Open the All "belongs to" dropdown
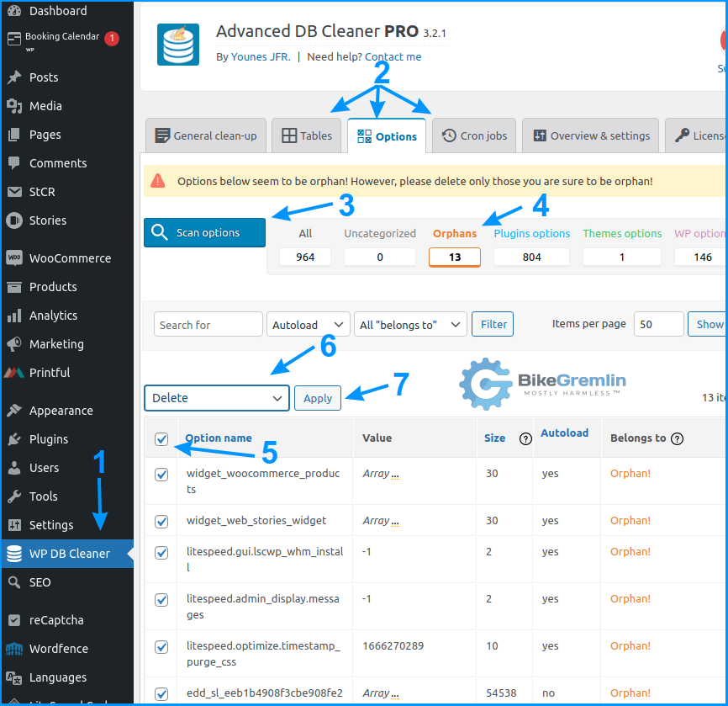This screenshot has width=728, height=706. [410, 325]
